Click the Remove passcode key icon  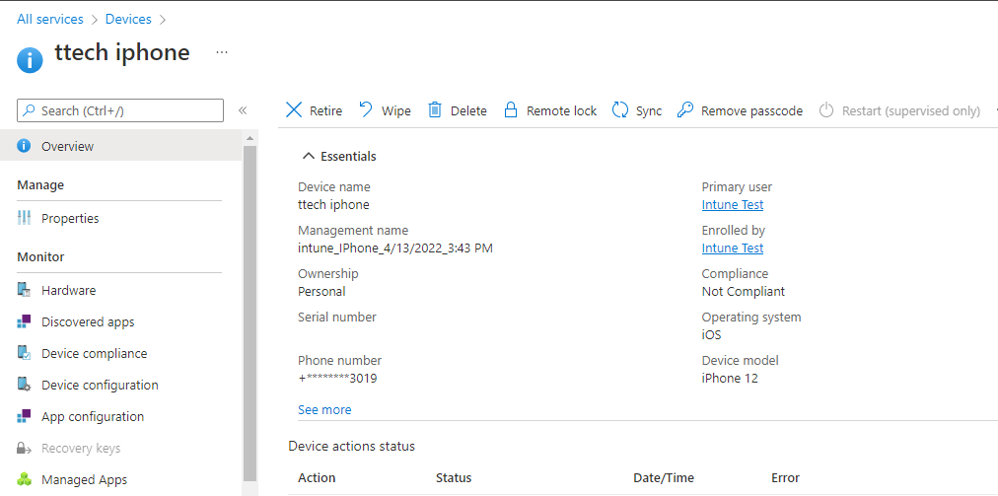tap(685, 110)
